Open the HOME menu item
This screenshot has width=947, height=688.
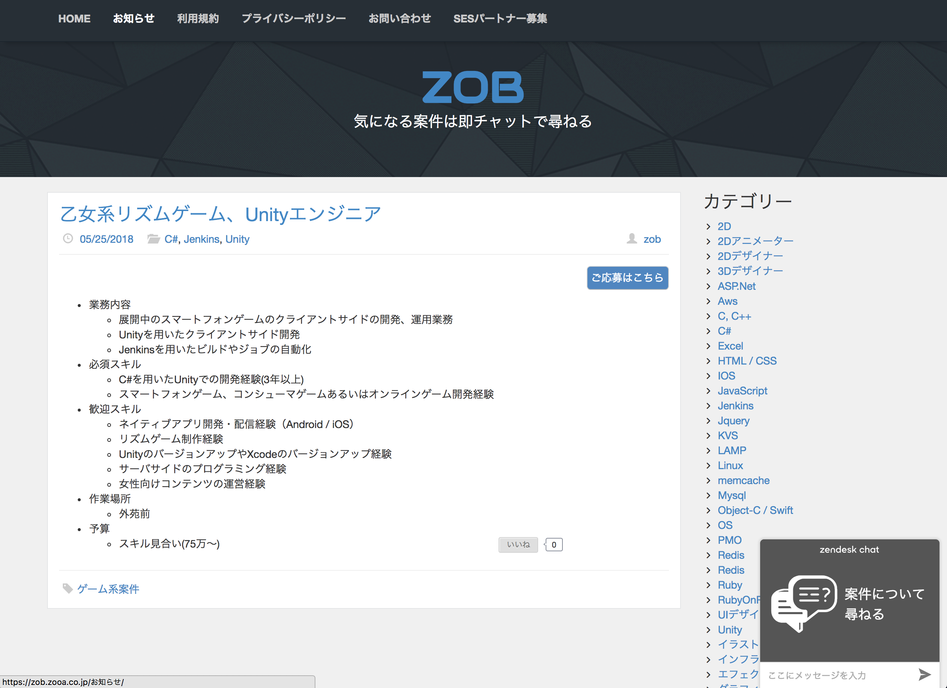[x=74, y=19]
